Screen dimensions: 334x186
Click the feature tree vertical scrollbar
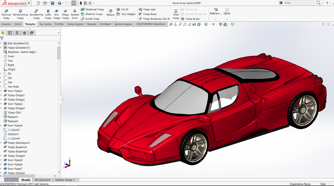tap(59, 53)
